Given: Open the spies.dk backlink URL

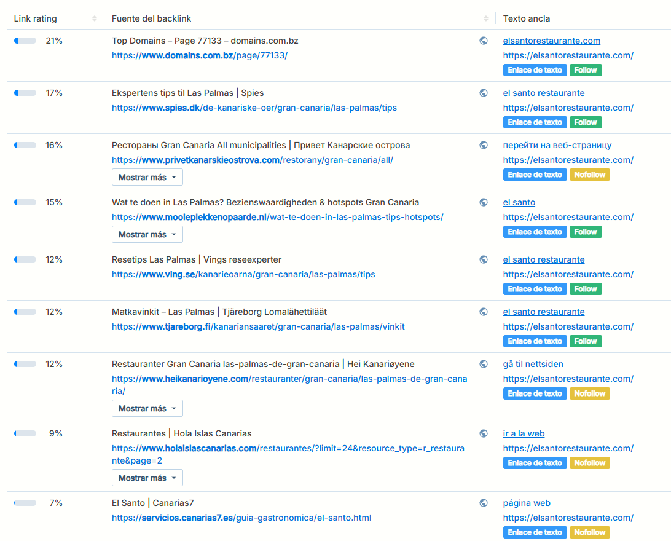Looking at the screenshot, I should point(254,108).
